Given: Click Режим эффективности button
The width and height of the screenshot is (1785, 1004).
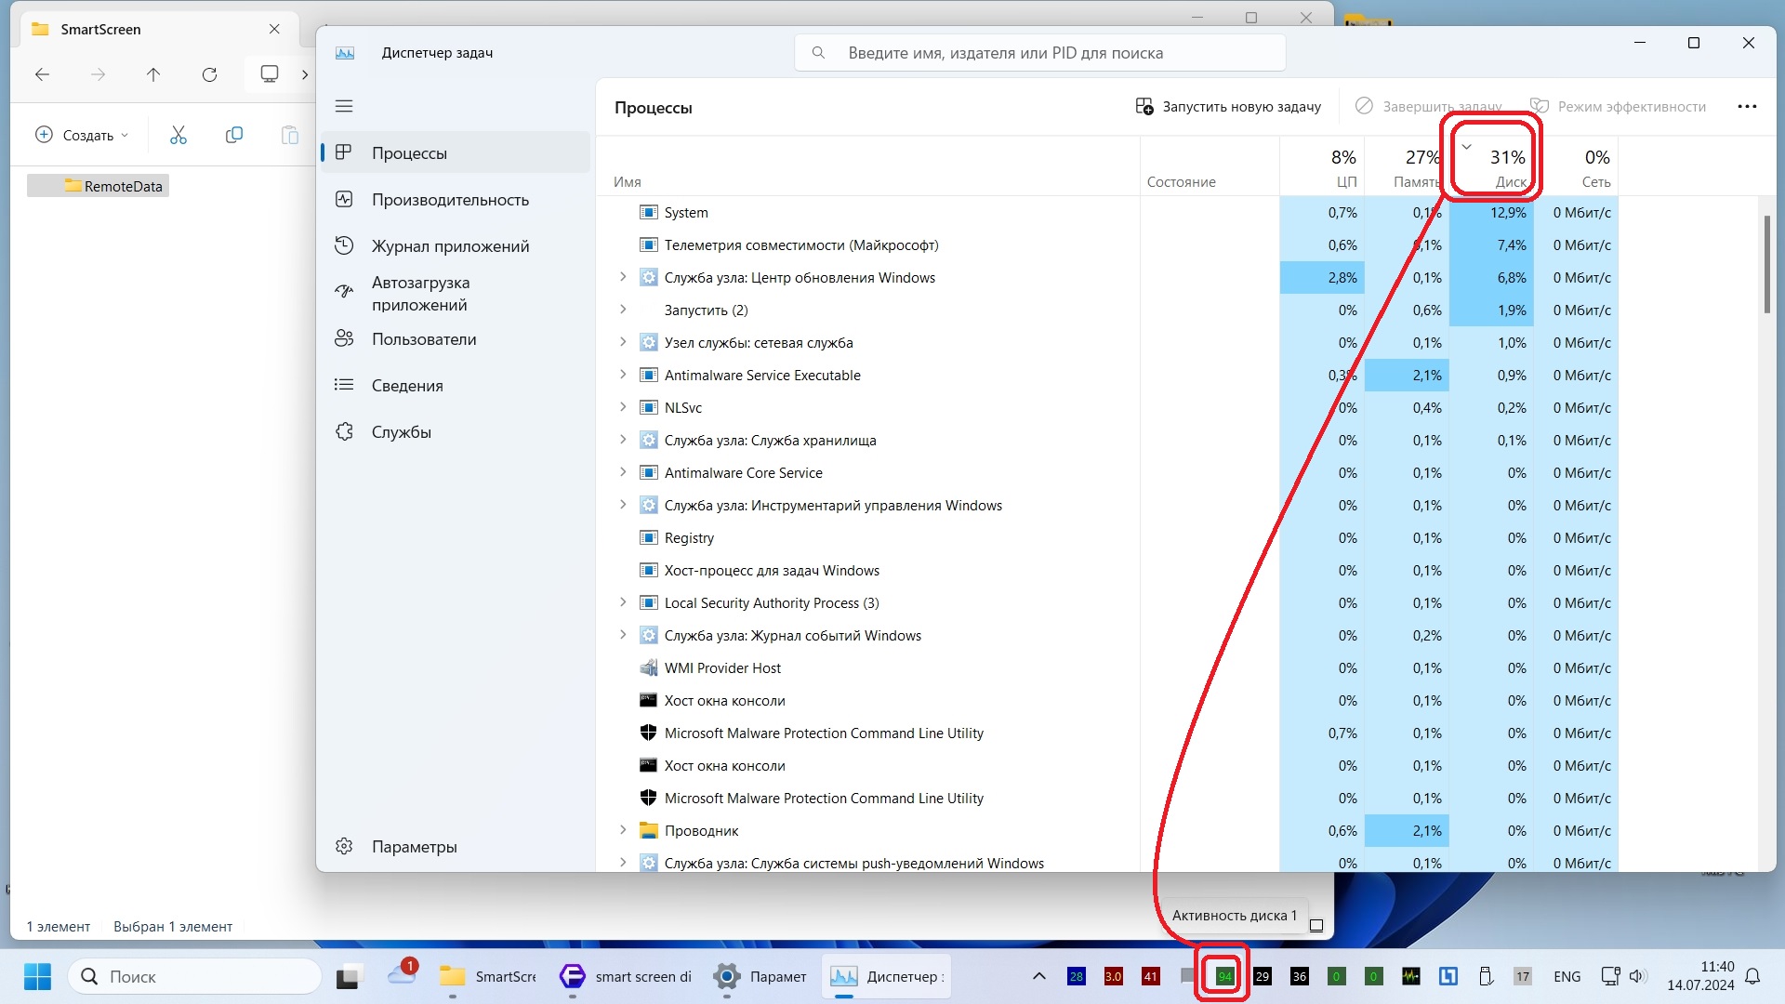Looking at the screenshot, I should tap(1619, 107).
